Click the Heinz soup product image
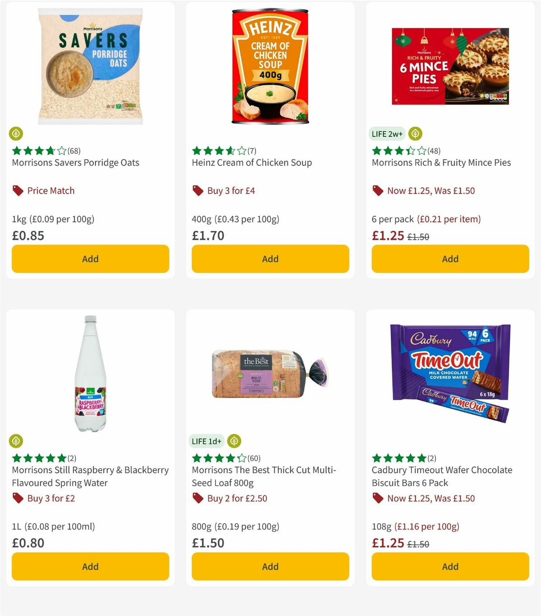Viewport: 541px width, 616px height. 270,65
